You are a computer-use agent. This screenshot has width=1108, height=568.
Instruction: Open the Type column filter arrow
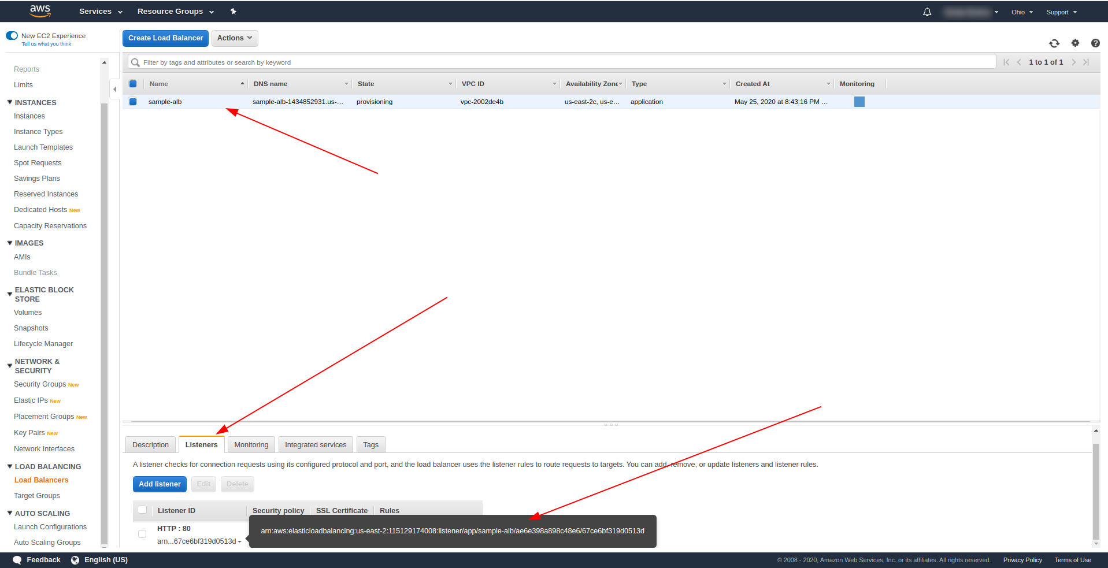[x=725, y=84]
